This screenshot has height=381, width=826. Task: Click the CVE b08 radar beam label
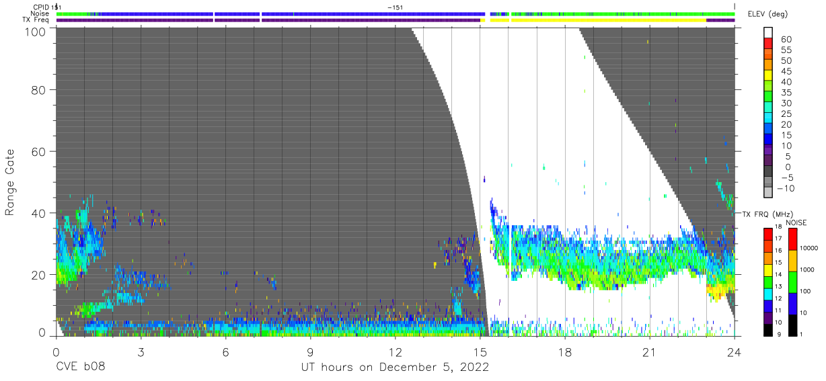(80, 368)
